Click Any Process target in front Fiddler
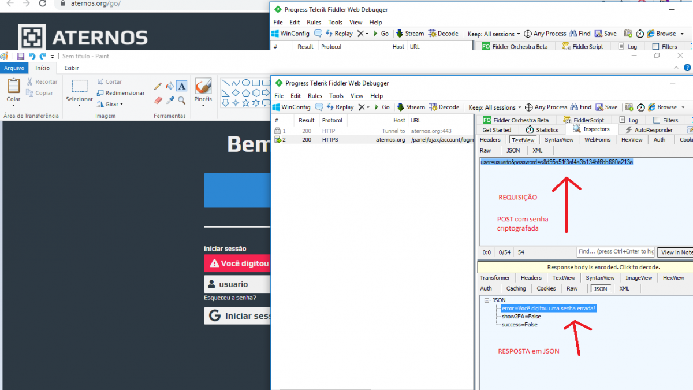Screen dimensions: 693x390 point(546,107)
